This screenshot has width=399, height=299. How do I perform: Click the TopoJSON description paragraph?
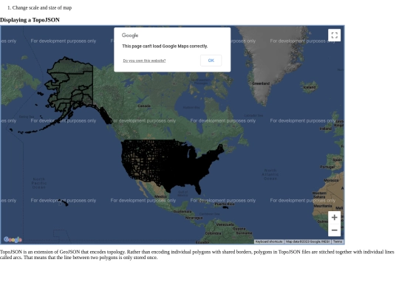[197, 255]
